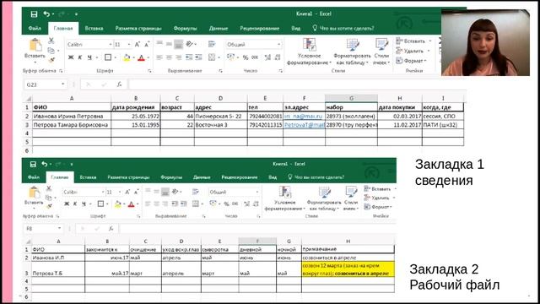Screen dimensions: 540x304
Task: Cut selection using scissors in top Excel window
Action: tap(51, 41)
